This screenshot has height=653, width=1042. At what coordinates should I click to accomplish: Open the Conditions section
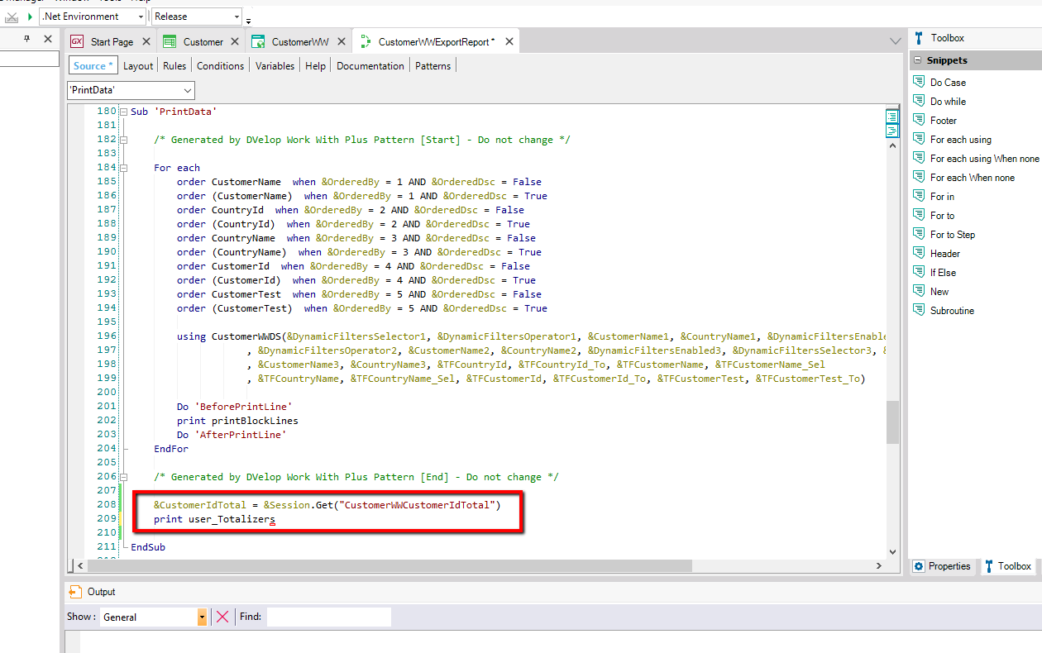pyautogui.click(x=221, y=66)
